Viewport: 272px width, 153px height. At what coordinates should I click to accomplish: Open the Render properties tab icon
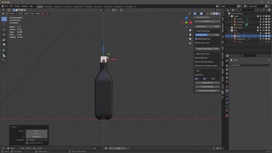pyautogui.click(x=227, y=66)
